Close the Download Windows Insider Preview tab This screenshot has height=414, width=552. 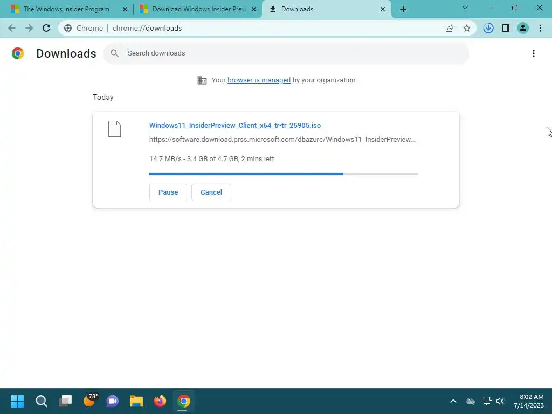pos(254,9)
